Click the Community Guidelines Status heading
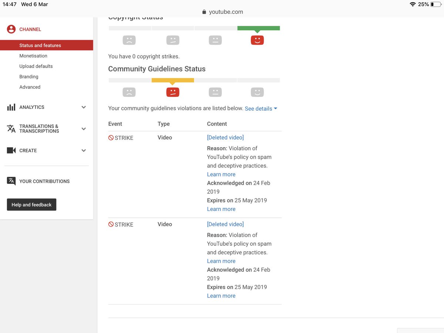This screenshot has width=444, height=333. click(x=157, y=69)
